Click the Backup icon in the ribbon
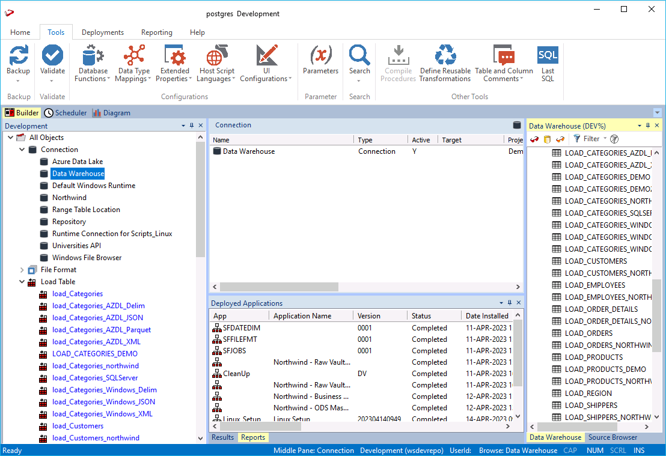This screenshot has width=666, height=456. [18, 56]
